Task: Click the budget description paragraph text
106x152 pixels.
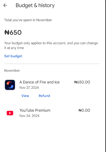Action: (51, 45)
